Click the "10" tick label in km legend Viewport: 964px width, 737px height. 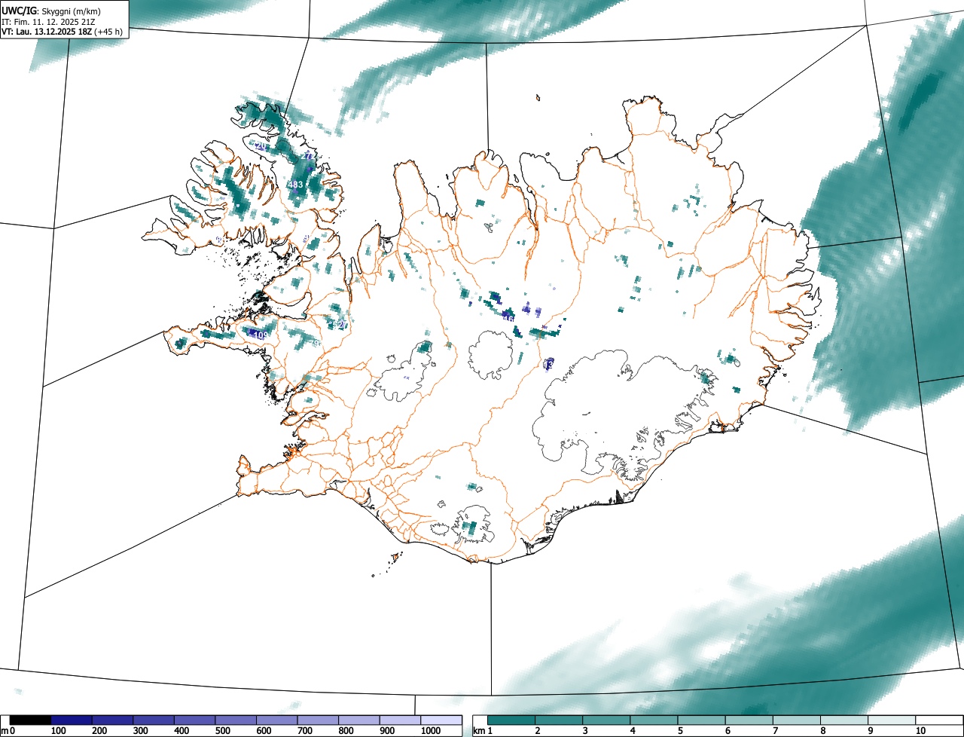click(920, 731)
